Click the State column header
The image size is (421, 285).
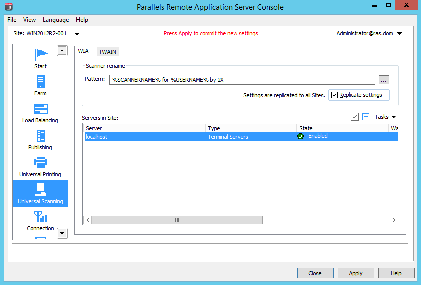coord(342,128)
